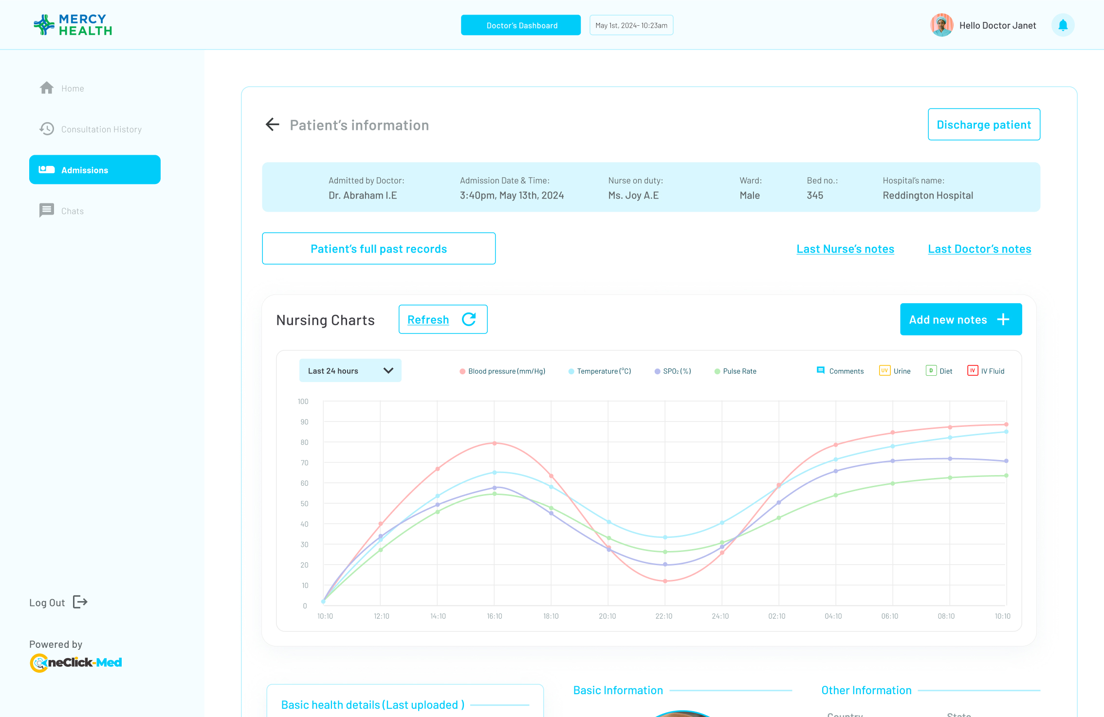The width and height of the screenshot is (1104, 717).
Task: Click the Add new notes button
Action: (x=960, y=319)
